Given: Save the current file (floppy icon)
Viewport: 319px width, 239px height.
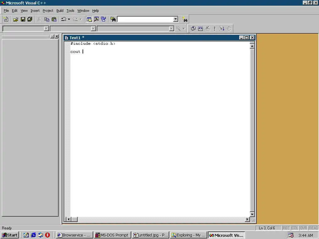Looking at the screenshot, I should (23, 19).
